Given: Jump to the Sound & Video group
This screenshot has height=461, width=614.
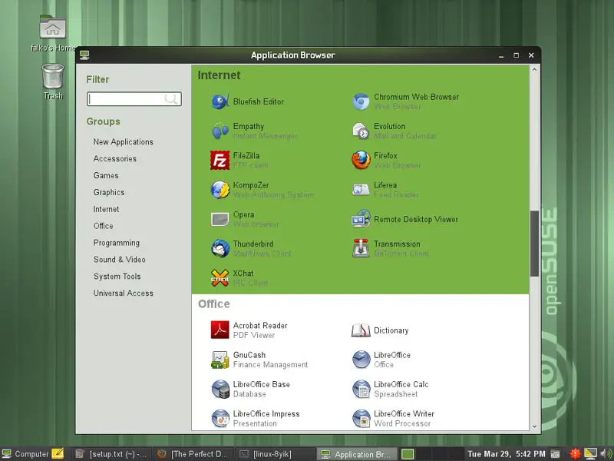Looking at the screenshot, I should (x=120, y=260).
